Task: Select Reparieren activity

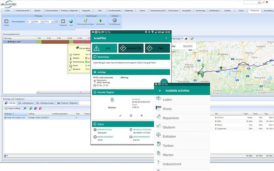Action: point(182,118)
